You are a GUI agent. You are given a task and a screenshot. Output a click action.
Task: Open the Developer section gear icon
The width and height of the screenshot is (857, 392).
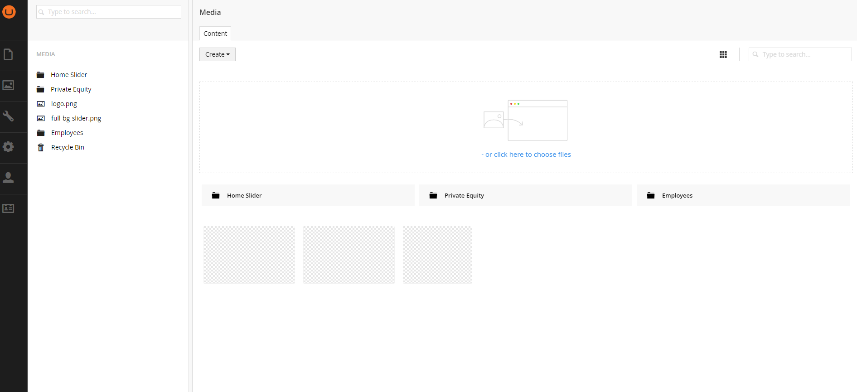pyautogui.click(x=8, y=147)
